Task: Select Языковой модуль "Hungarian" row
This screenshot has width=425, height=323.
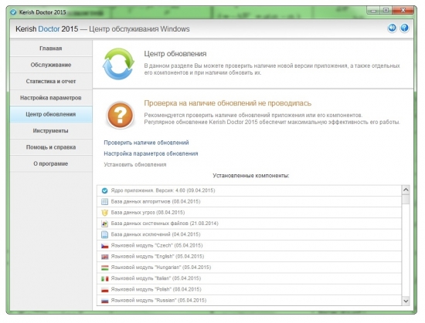Action: [249, 267]
